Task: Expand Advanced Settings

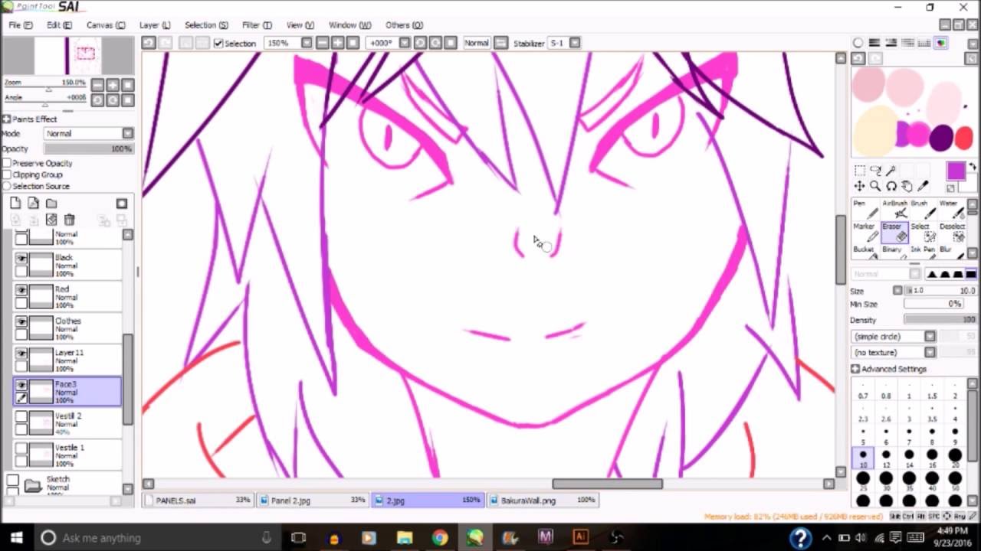Action: [855, 369]
